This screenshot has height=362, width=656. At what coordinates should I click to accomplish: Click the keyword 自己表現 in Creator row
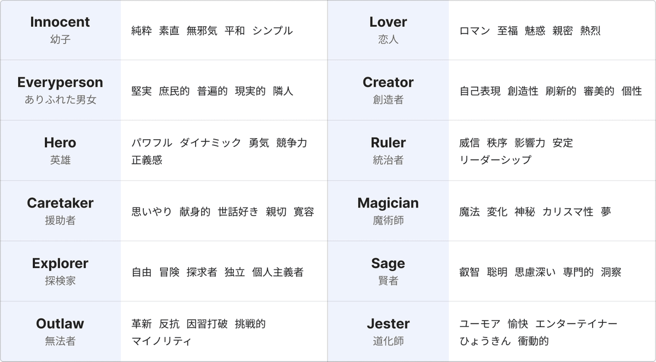tap(480, 91)
